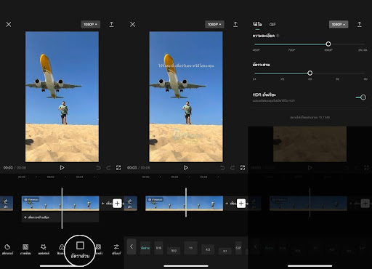Set resolution slider to 720P mark
372x269 pixels.
[x=291, y=44]
